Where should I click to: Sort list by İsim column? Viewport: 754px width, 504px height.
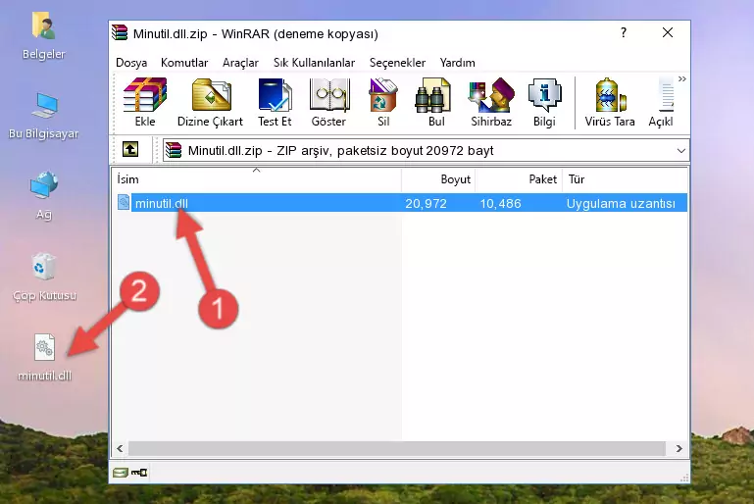click(x=257, y=179)
